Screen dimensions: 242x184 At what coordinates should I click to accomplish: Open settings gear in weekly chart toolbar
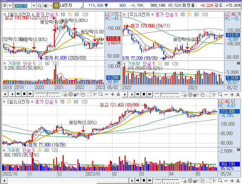pos(190,94)
